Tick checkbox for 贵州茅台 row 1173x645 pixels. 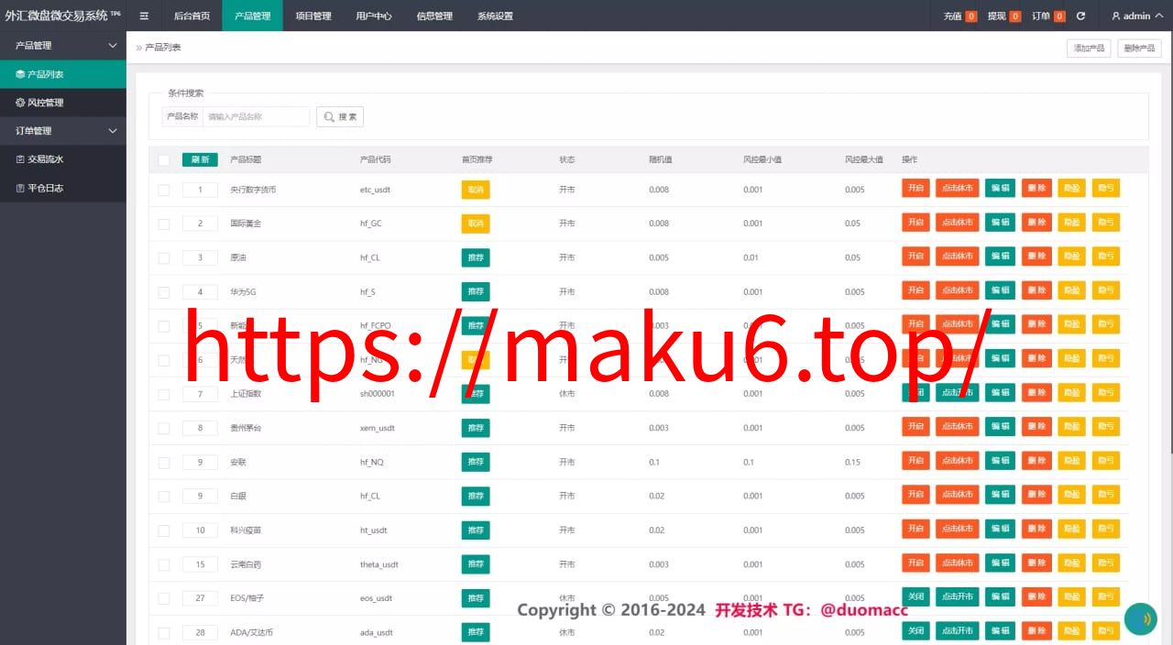[x=164, y=428]
